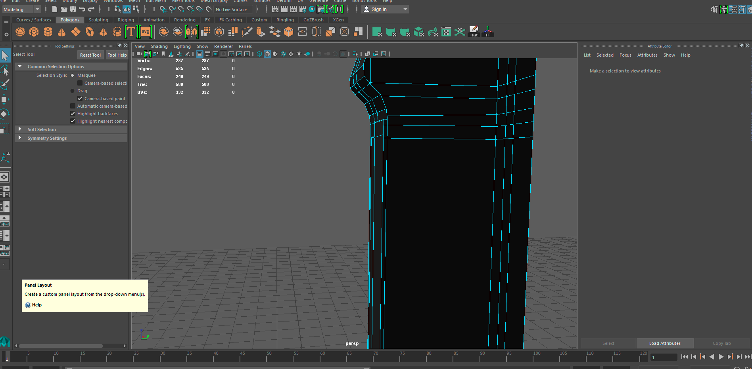The width and height of the screenshot is (752, 369).
Task: Click the SVG tool shelf icon
Action: tap(146, 32)
